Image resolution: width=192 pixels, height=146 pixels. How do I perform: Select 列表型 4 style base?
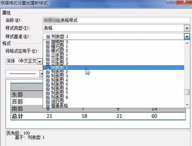113,80
